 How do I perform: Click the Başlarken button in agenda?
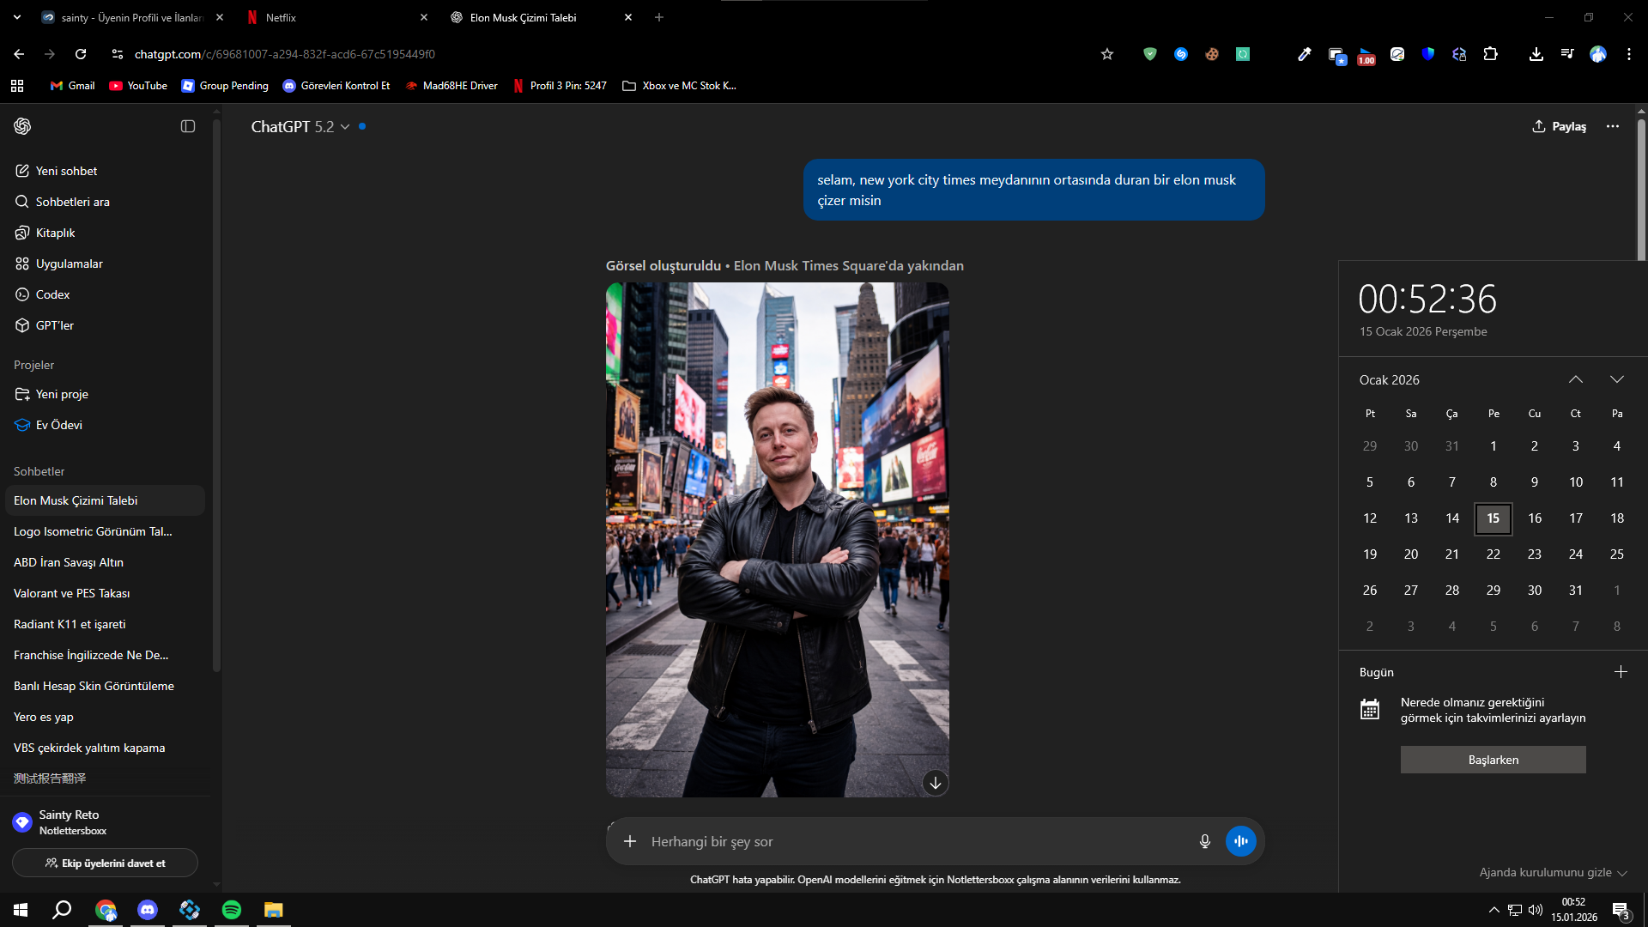tap(1493, 760)
